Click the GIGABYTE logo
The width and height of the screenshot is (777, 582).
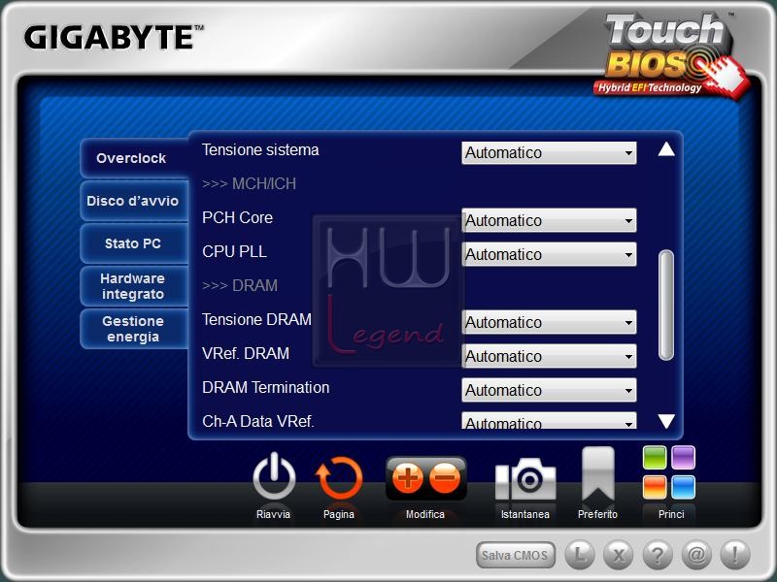tap(114, 37)
